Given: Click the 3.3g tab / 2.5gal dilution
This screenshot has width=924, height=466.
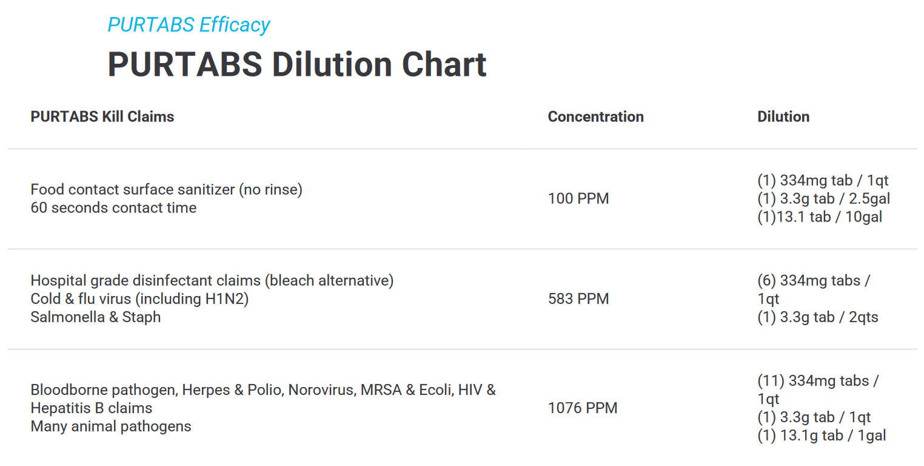Looking at the screenshot, I should click(823, 198).
